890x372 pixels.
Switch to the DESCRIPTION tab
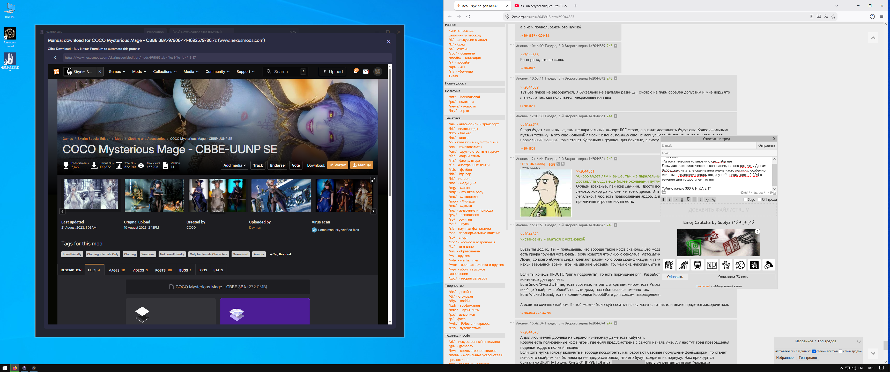[71, 270]
